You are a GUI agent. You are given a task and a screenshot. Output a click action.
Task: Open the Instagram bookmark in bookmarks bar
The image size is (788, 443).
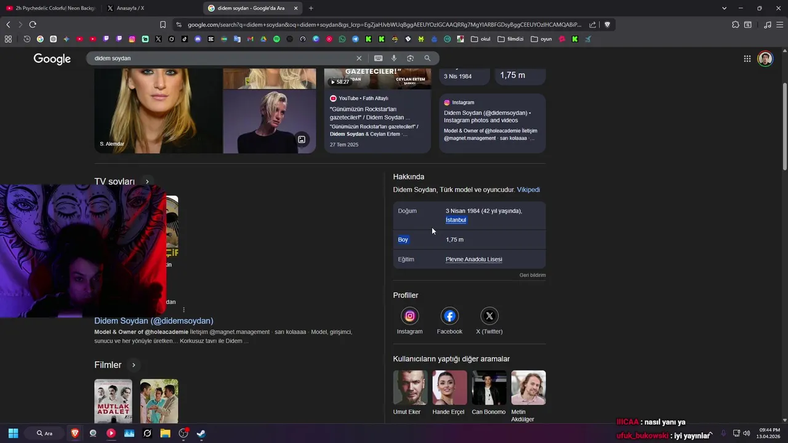[x=132, y=39]
